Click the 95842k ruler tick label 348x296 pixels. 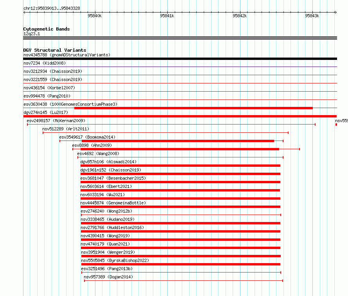[240, 16]
